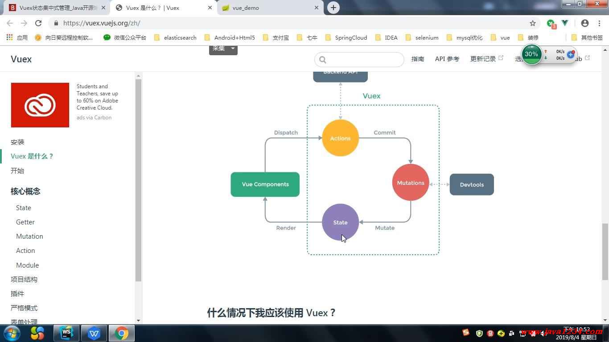
Task: Go to the 开始 sidebar page
Action: [17, 171]
